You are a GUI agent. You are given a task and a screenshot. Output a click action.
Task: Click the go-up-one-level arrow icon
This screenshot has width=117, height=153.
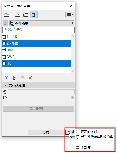6,23
